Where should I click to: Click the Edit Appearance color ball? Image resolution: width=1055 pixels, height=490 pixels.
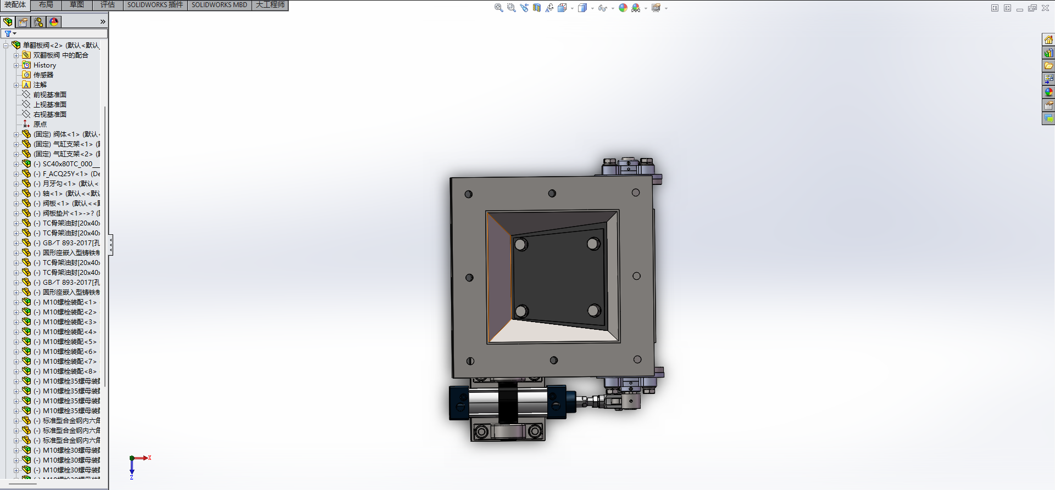[623, 8]
